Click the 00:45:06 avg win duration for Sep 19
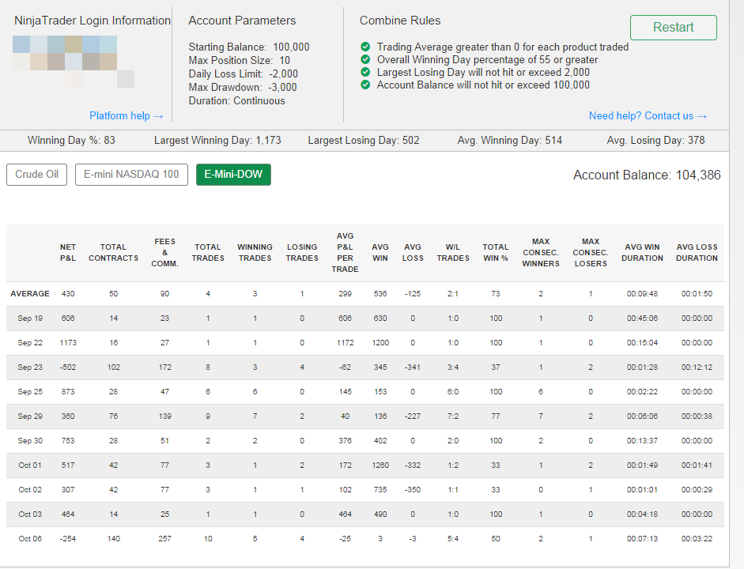744x569 pixels. (x=643, y=318)
